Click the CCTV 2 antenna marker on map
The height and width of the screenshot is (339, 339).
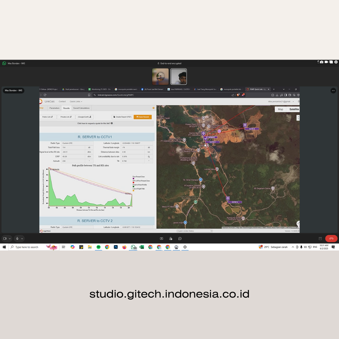point(245,125)
